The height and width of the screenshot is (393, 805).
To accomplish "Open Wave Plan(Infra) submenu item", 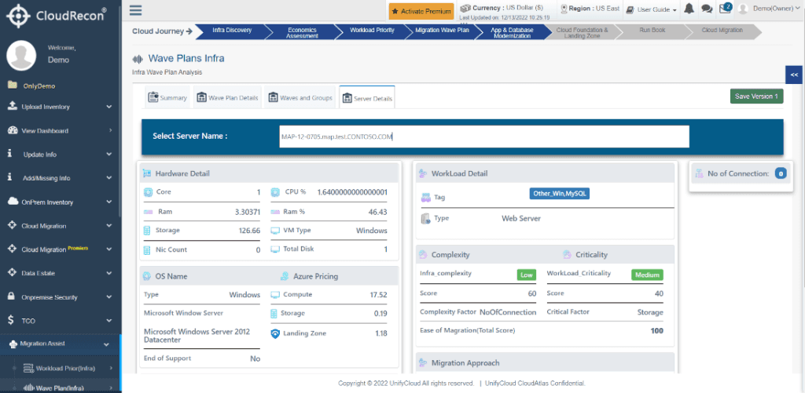I will (60, 388).
